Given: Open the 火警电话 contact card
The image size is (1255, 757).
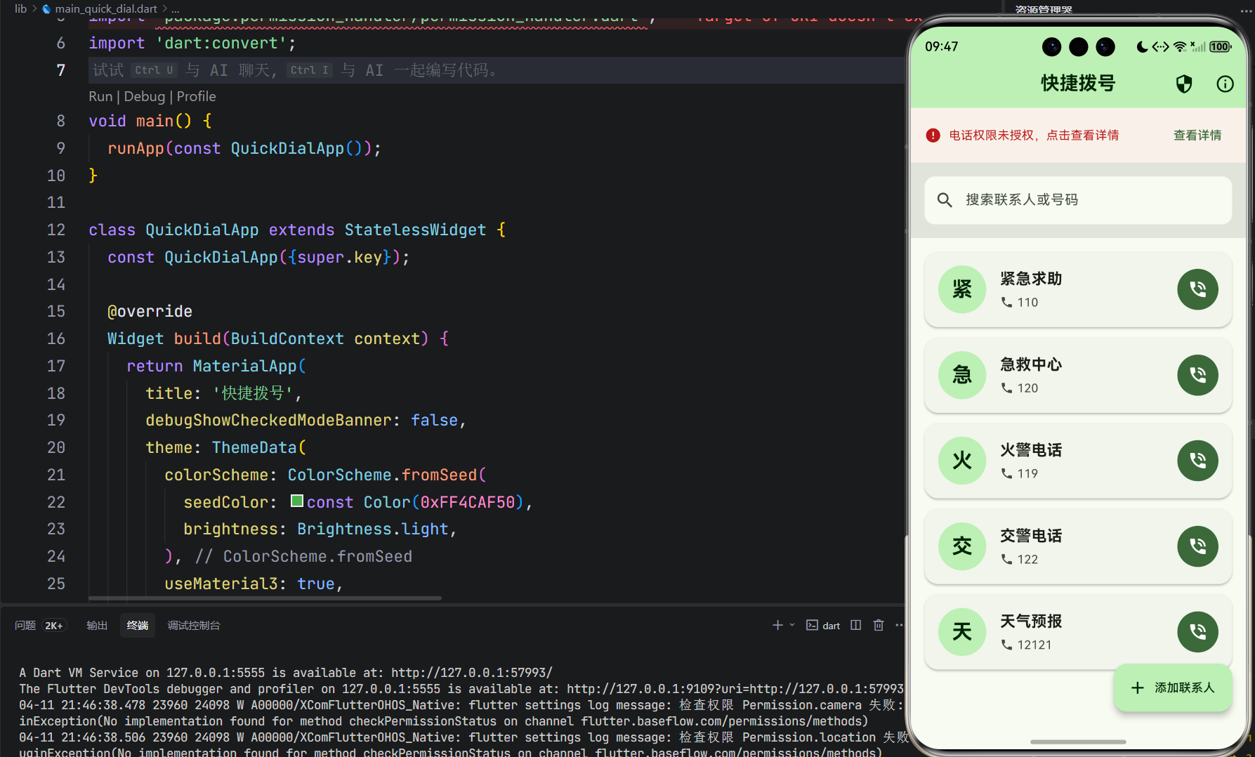Looking at the screenshot, I should coord(1078,461).
